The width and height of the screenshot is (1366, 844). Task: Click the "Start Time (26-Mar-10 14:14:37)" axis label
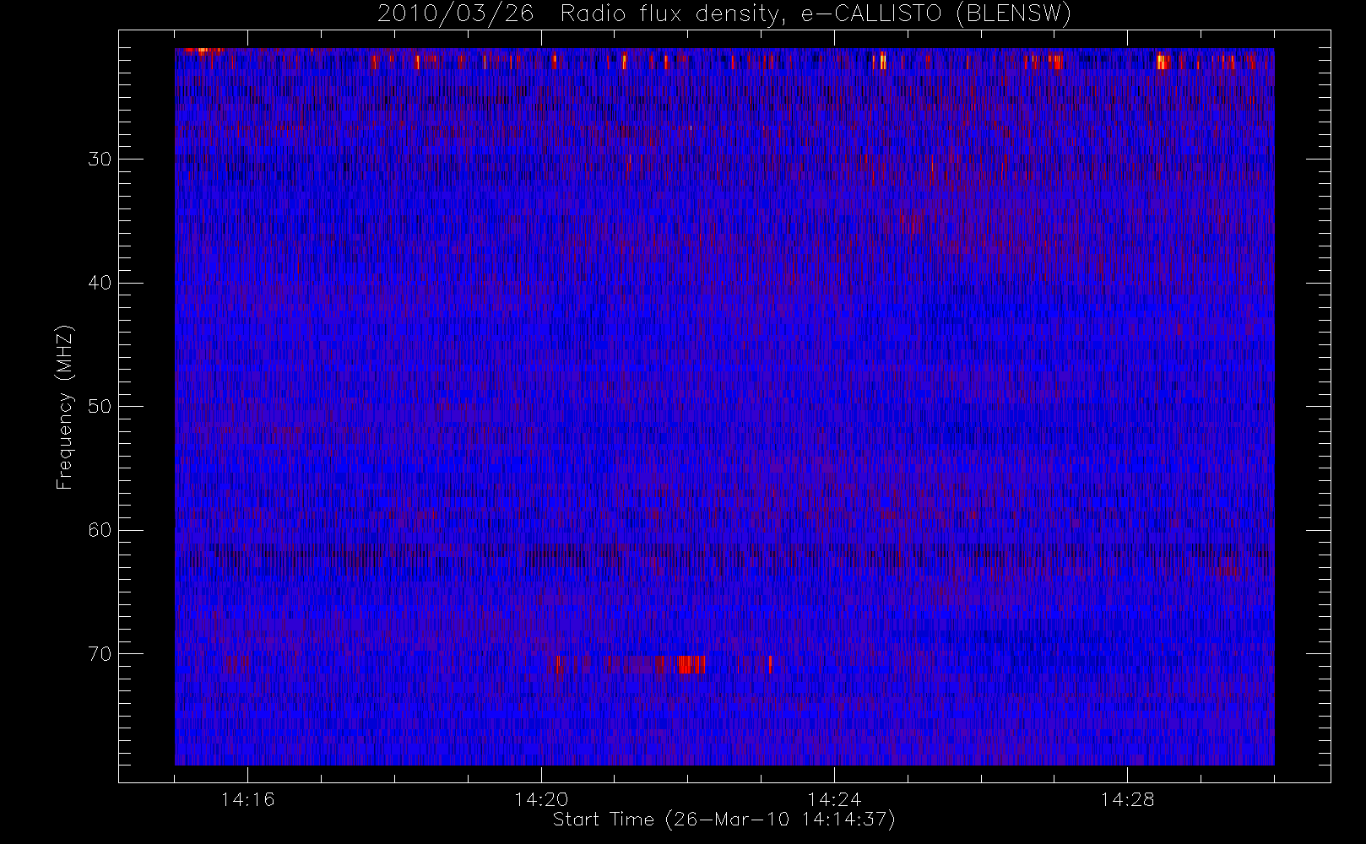pyautogui.click(x=724, y=820)
